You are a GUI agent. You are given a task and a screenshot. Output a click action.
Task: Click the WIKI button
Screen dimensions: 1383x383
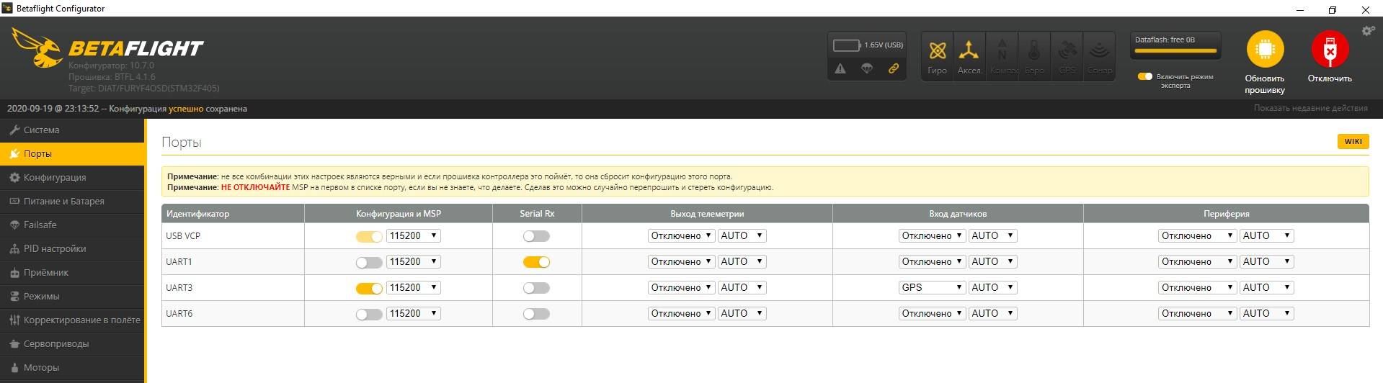coord(1352,141)
